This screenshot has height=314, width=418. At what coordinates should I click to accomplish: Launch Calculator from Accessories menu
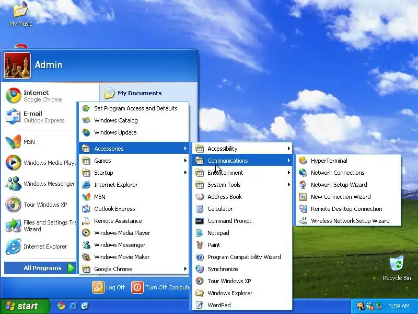coord(242,208)
